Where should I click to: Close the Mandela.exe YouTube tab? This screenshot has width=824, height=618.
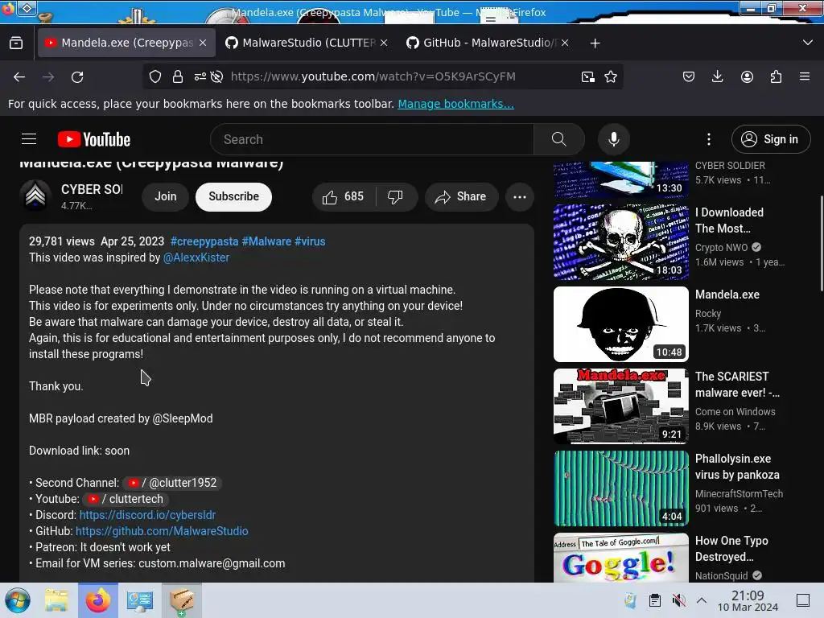pos(203,43)
